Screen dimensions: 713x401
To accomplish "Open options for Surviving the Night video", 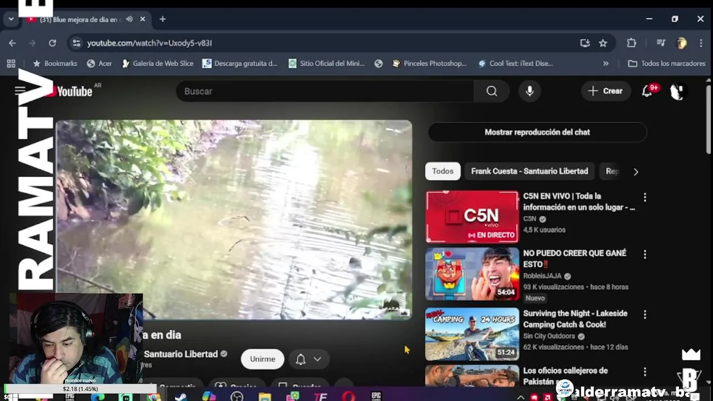I will (644, 315).
